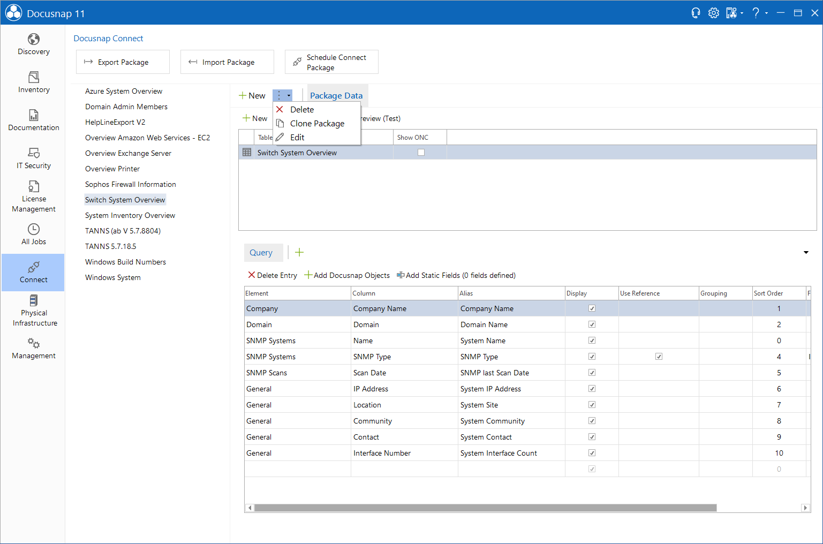Click New table button below toolbar
The image size is (823, 544).
click(255, 118)
